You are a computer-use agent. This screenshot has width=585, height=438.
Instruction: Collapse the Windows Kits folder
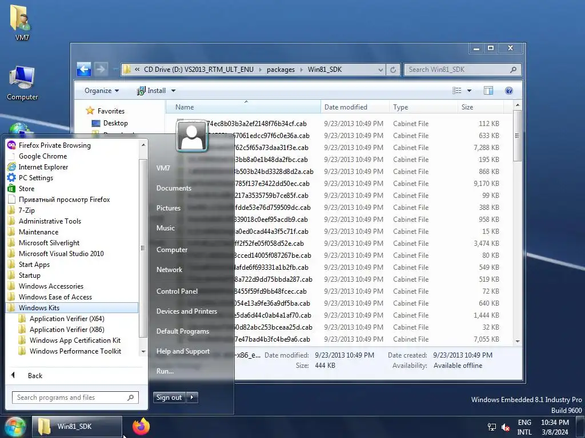[x=71, y=307]
